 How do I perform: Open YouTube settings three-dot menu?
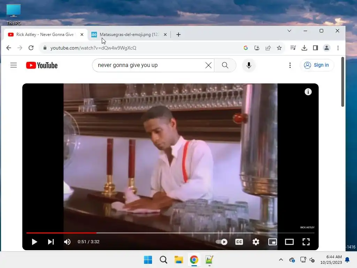[x=290, y=65]
